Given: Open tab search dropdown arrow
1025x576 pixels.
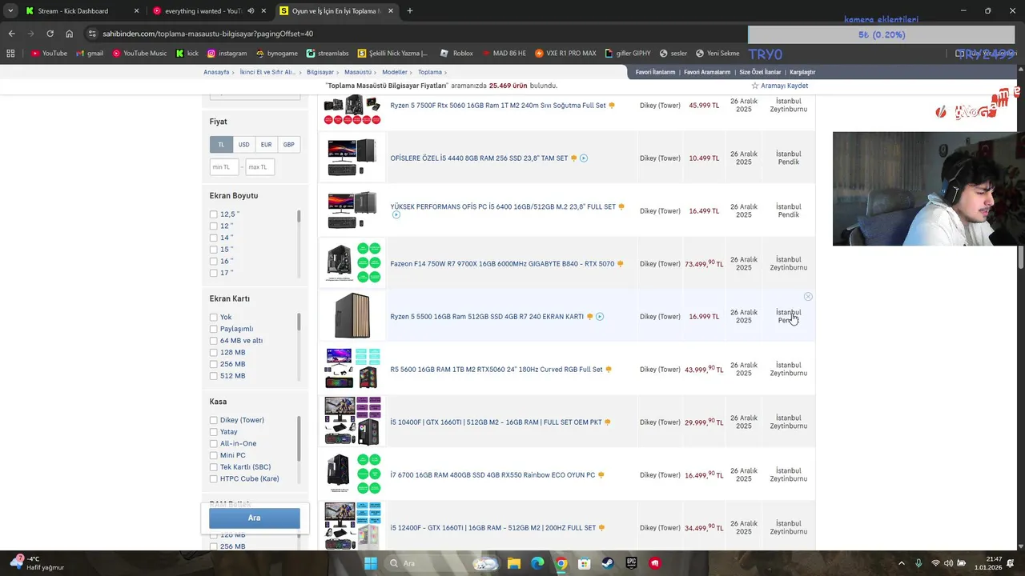Looking at the screenshot, I should (x=10, y=11).
